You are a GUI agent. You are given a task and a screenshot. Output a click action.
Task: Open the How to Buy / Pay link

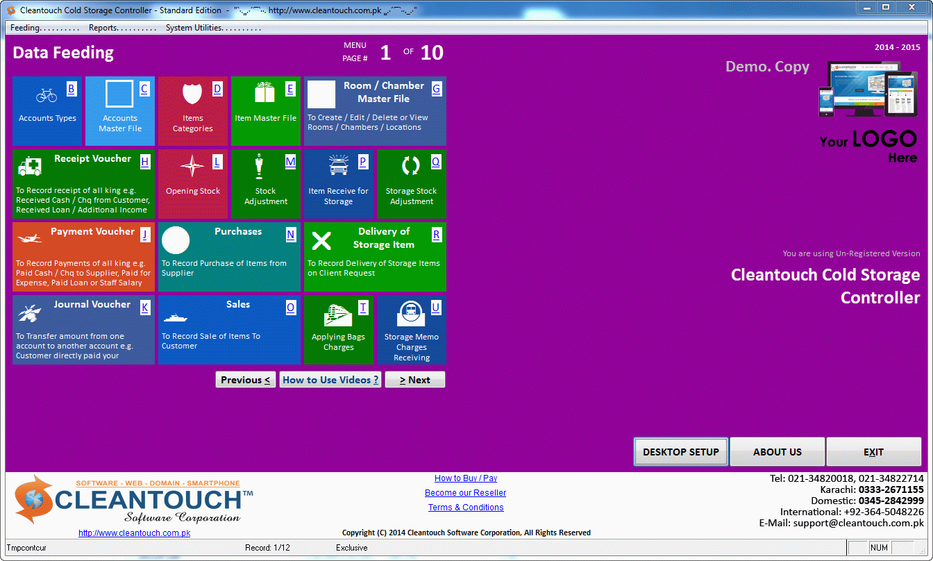point(466,478)
